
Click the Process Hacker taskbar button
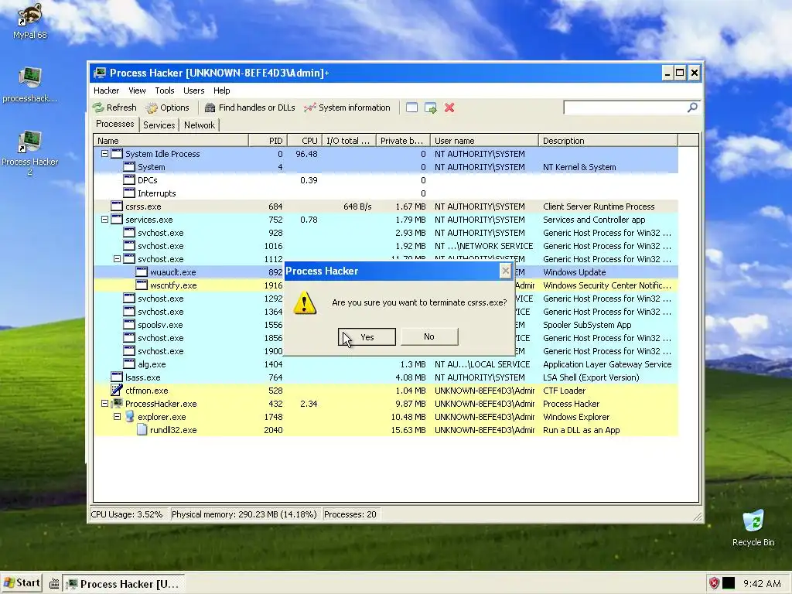click(x=124, y=584)
